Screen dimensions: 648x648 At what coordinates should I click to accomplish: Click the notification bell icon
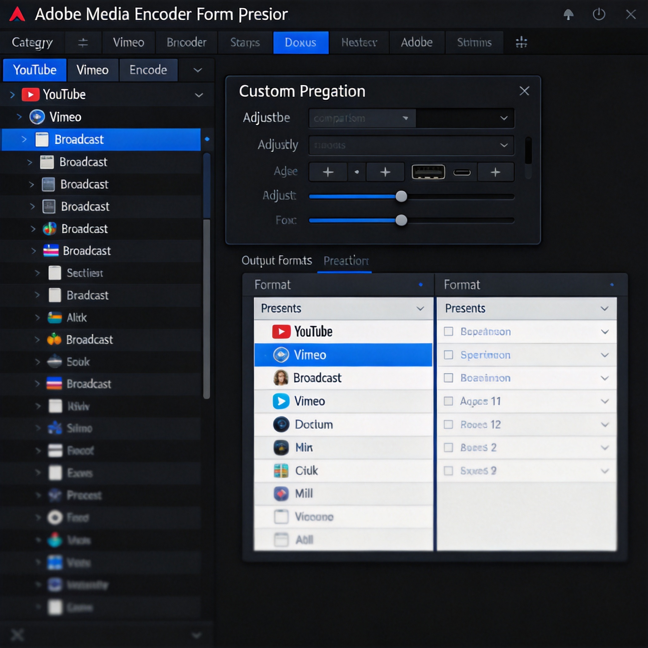tap(568, 15)
